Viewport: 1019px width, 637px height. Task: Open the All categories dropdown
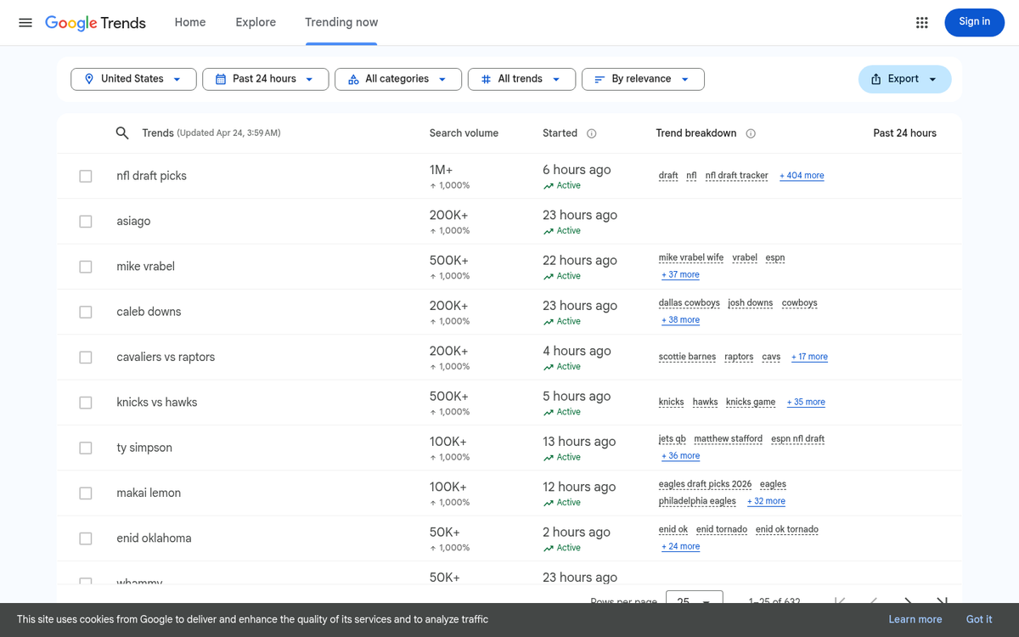tap(397, 78)
